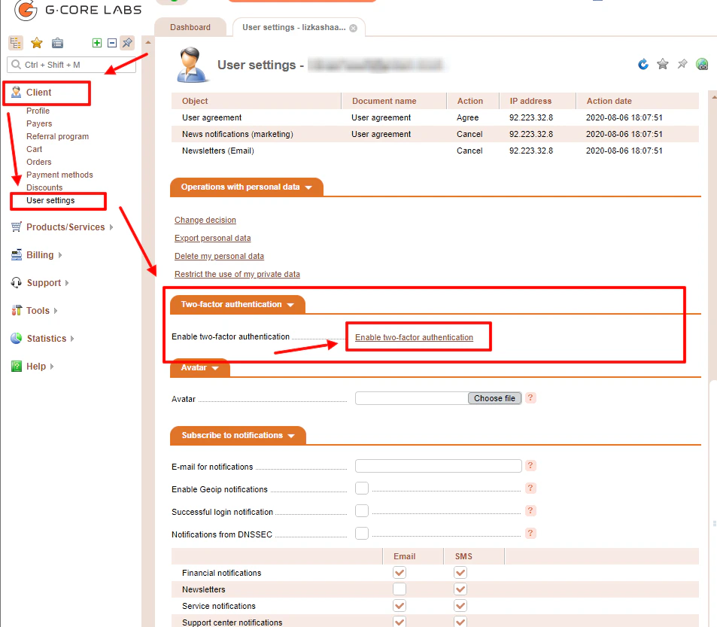
Task: Check Newsletters Email checkbox
Action: 400,589
